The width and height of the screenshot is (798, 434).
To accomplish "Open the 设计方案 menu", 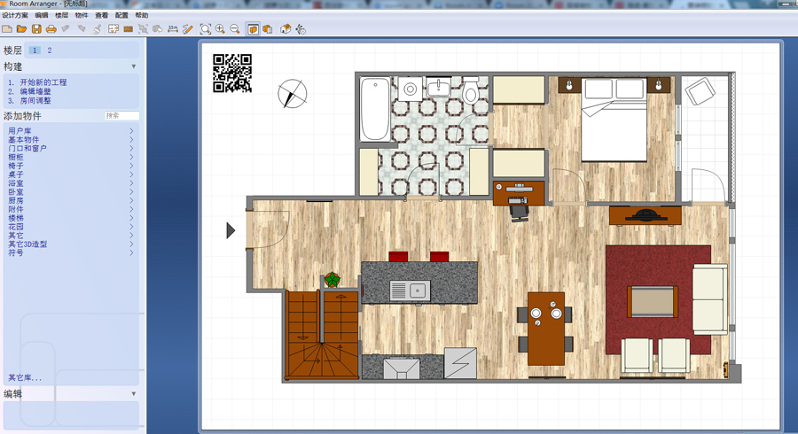I will click(x=14, y=16).
